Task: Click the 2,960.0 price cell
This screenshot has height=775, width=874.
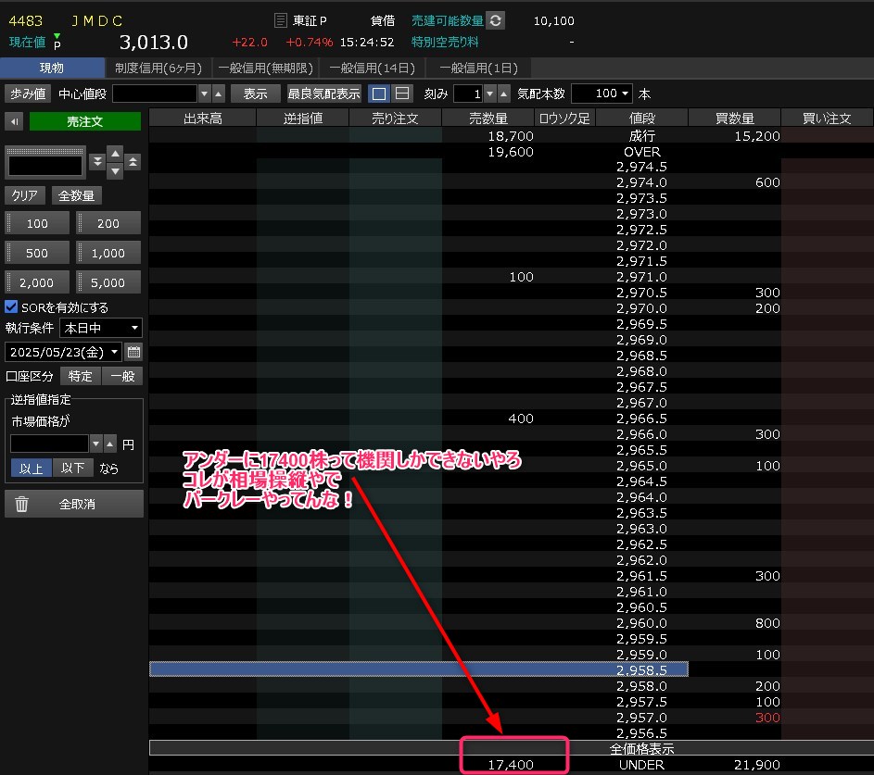Action: tap(642, 623)
